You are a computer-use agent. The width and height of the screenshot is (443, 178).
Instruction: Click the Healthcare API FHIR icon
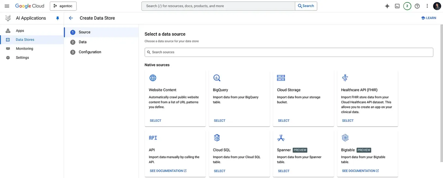point(345,78)
